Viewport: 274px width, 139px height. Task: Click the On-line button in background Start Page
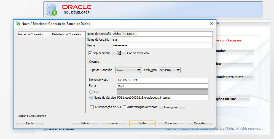[232, 99]
